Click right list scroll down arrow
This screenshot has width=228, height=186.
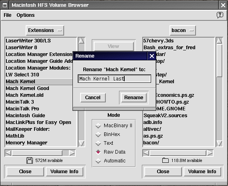[x=219, y=143]
